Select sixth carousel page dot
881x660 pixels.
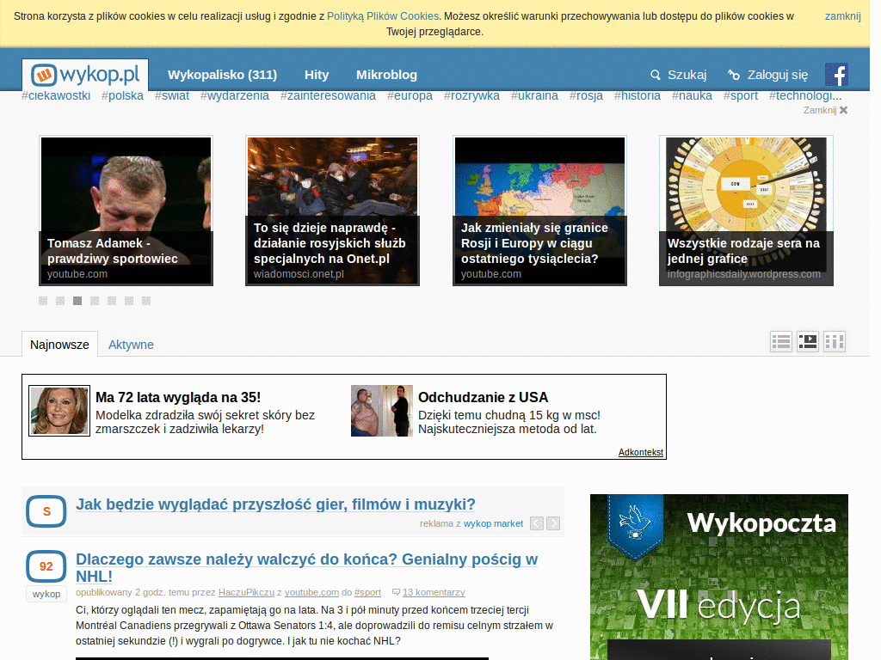point(129,301)
